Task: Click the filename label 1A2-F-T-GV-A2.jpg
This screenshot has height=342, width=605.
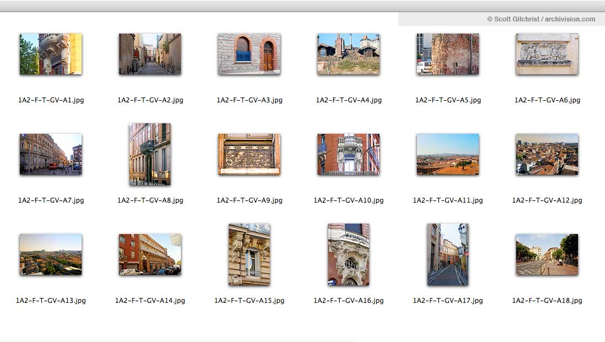Action: click(150, 100)
